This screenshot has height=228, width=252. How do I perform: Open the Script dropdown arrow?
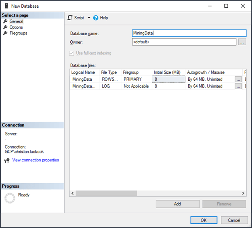(89, 18)
